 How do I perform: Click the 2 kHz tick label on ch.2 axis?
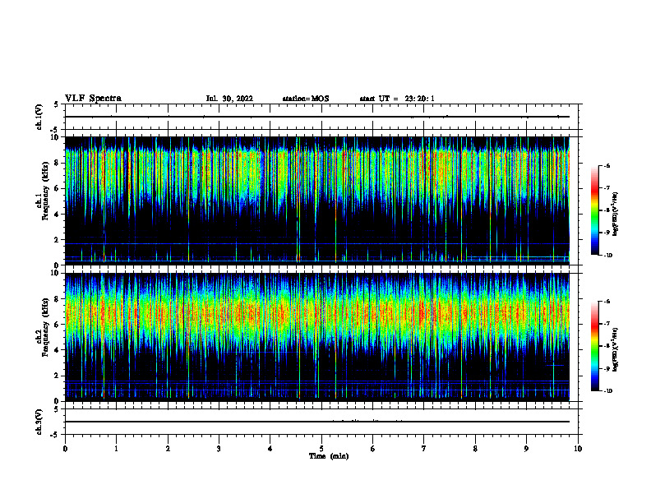point(58,376)
